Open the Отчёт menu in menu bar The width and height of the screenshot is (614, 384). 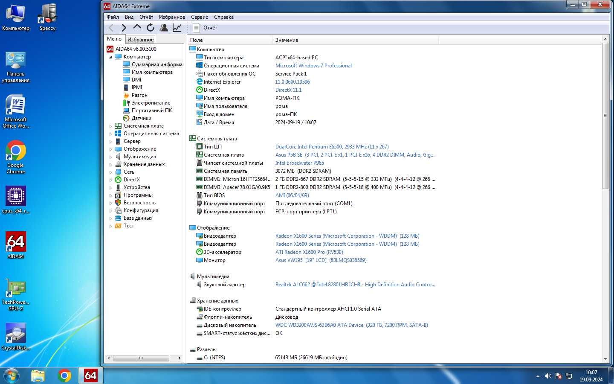(146, 17)
